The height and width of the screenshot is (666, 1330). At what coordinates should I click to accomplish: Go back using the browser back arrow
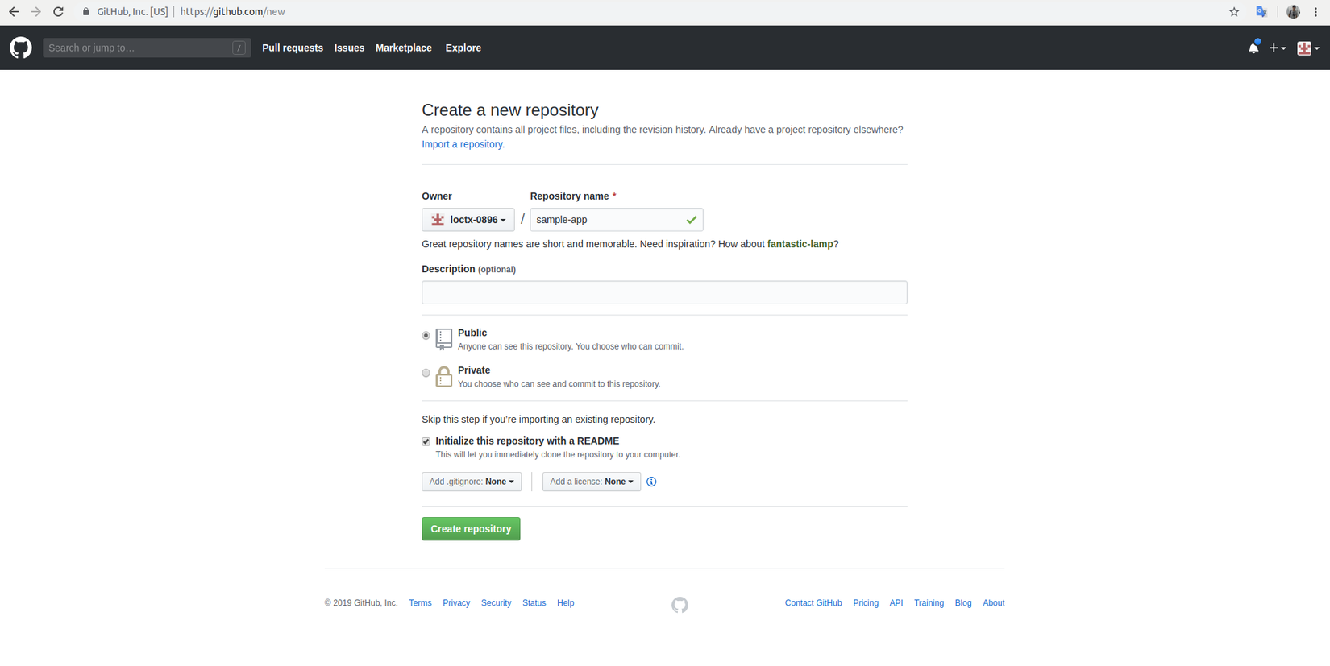(x=14, y=12)
